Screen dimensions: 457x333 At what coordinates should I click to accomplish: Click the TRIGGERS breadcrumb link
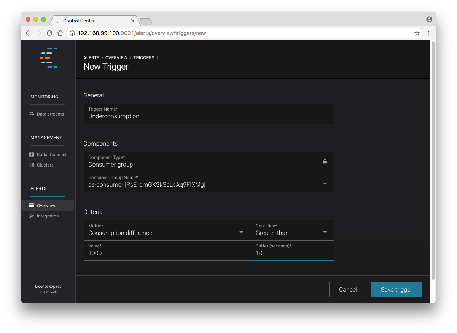coord(144,58)
